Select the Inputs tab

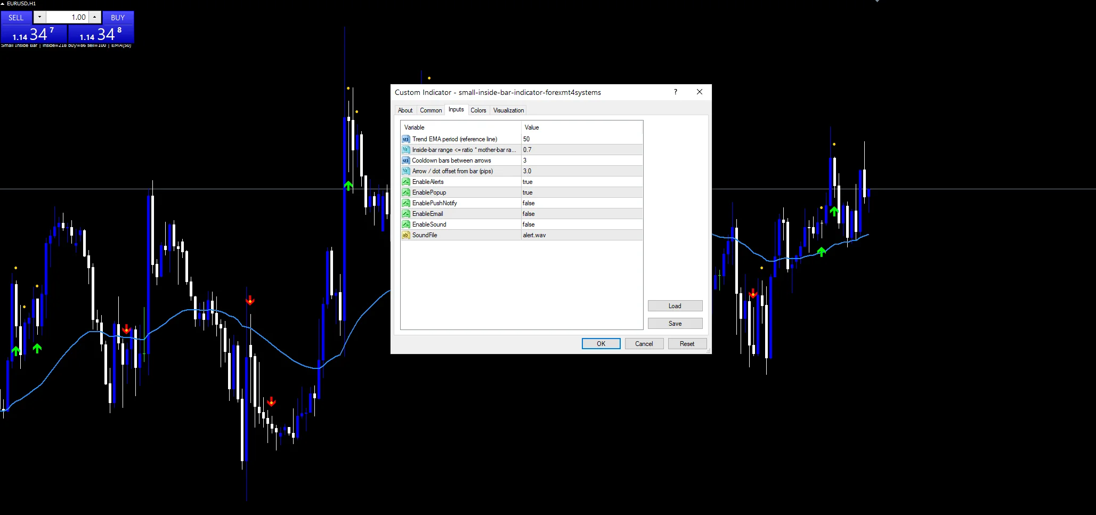click(456, 109)
